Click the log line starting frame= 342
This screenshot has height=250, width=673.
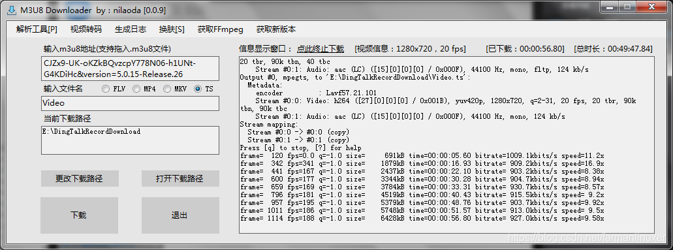tap(422, 163)
